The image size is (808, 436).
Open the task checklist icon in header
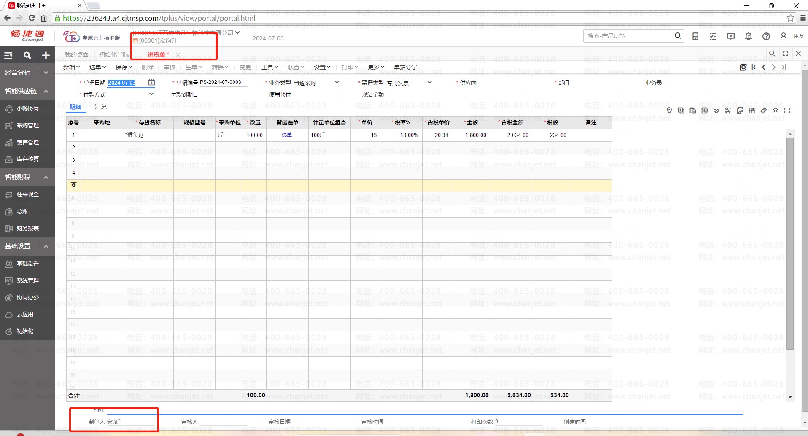pyautogui.click(x=713, y=36)
